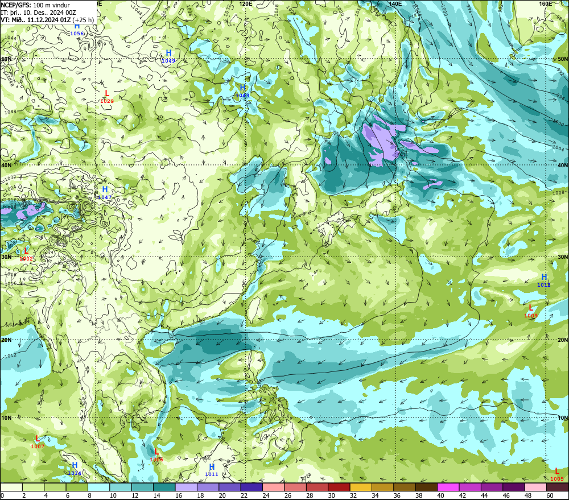Viewport: 569px width, 500px height.
Task: Click the 40N latitude label on left edge
Action: coord(6,165)
